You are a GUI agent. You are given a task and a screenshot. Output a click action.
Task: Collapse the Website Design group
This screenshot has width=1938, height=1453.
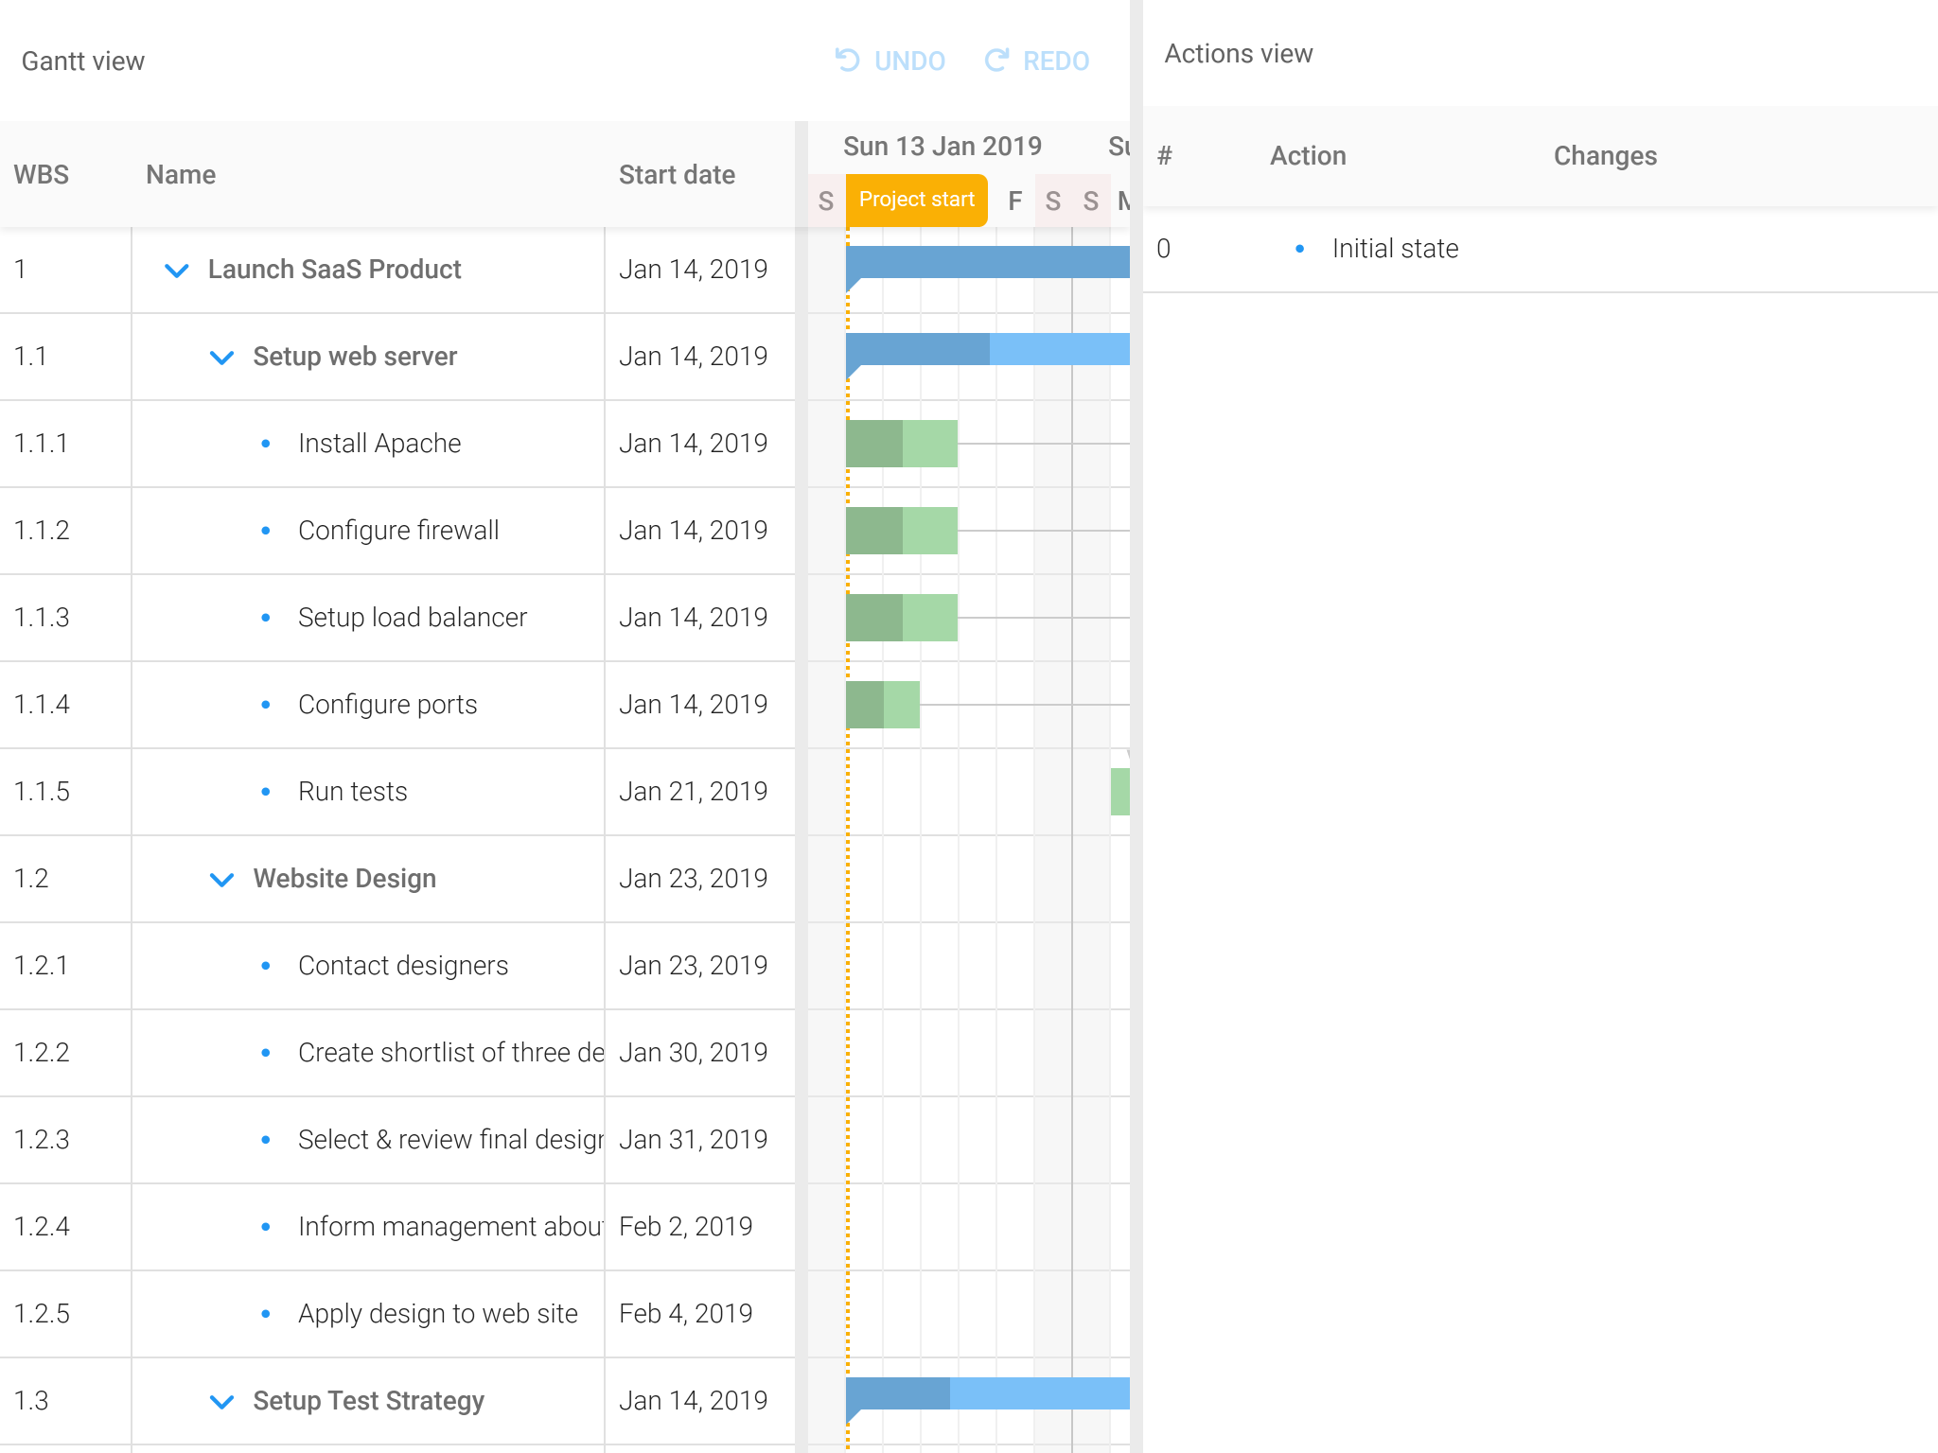pyautogui.click(x=221, y=880)
